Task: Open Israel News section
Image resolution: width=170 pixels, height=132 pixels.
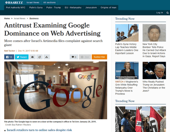Action: [x=33, y=2]
